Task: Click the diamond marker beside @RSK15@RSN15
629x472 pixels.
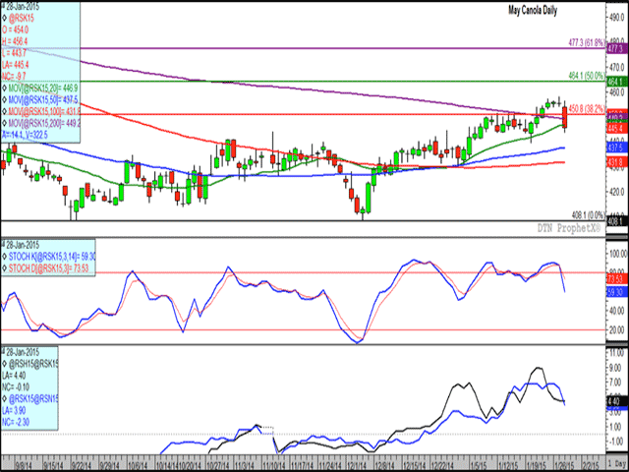Action: (x=4, y=399)
